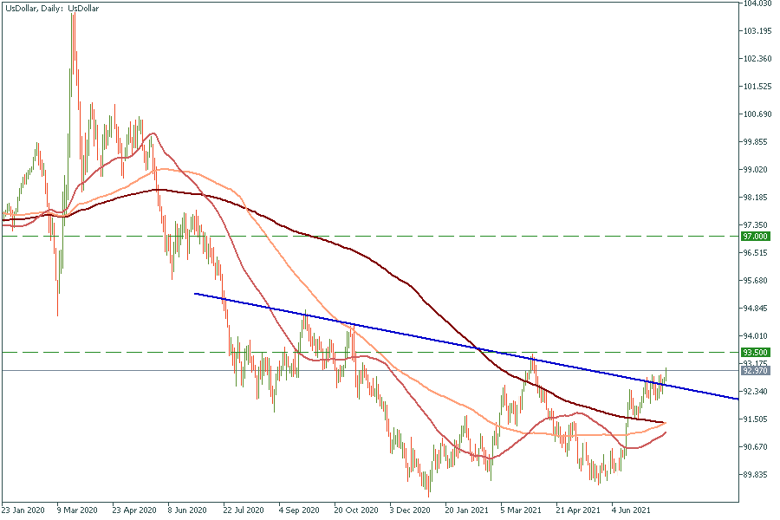Click the 4 Jun 2021 date label

(x=631, y=511)
